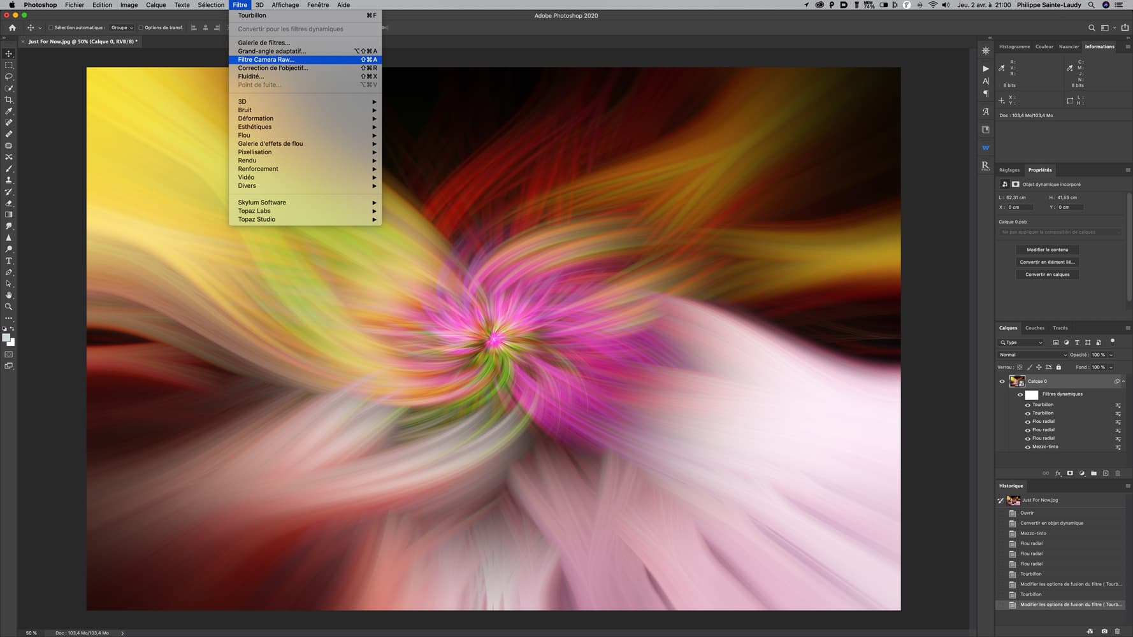
Task: Click the Home icon in options bar
Action: click(12, 28)
